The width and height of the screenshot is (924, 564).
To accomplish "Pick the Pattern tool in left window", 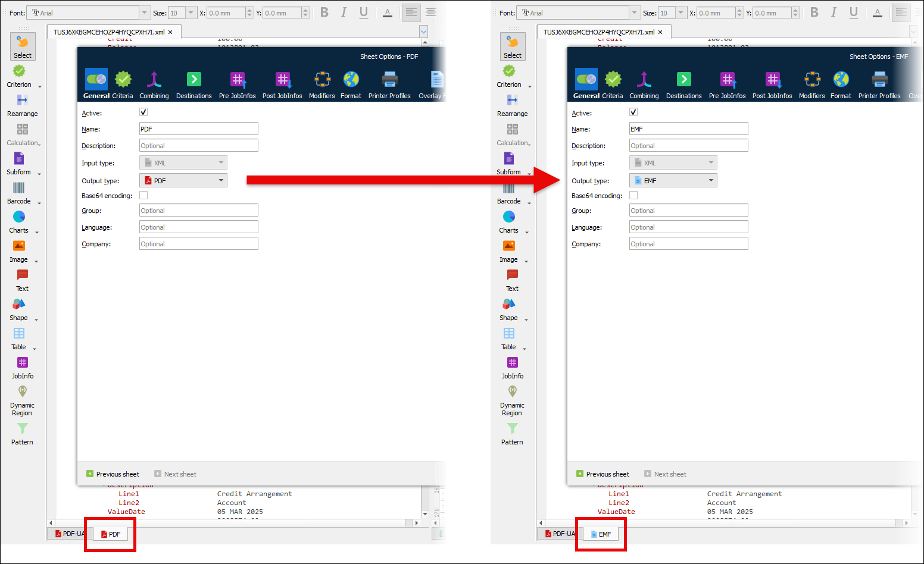I will click(22, 434).
